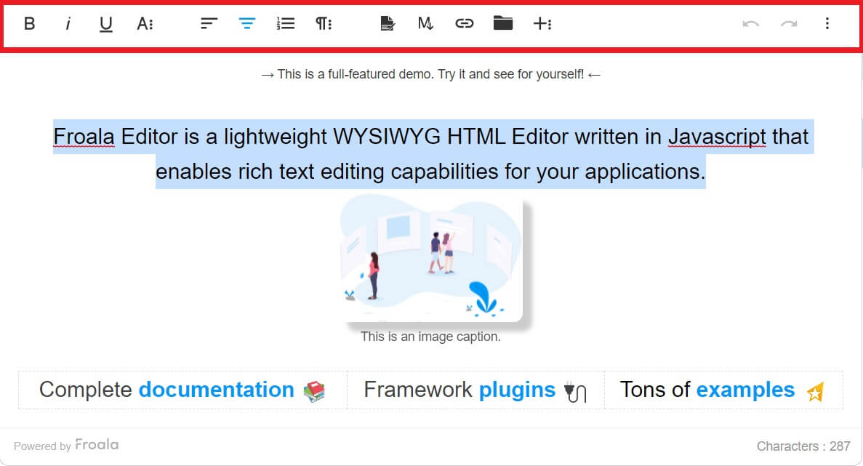The height and width of the screenshot is (466, 863).
Task: Click 'Tons of' in the examples cell
Action: point(655,390)
